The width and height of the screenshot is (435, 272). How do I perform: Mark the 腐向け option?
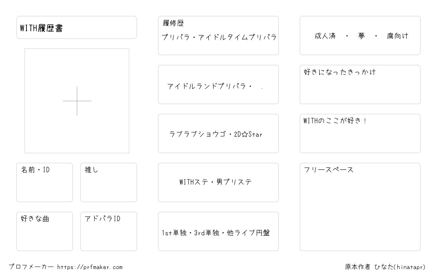pos(398,36)
